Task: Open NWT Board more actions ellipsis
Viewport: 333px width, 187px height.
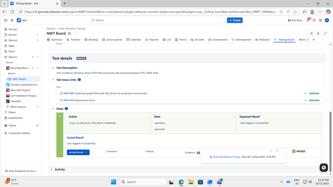Action: coord(76,33)
